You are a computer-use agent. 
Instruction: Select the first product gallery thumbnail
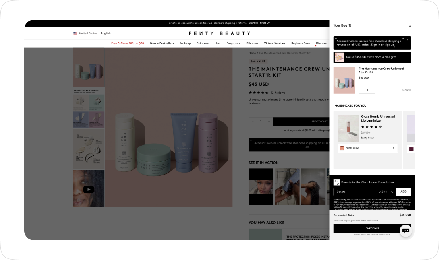[x=89, y=68]
